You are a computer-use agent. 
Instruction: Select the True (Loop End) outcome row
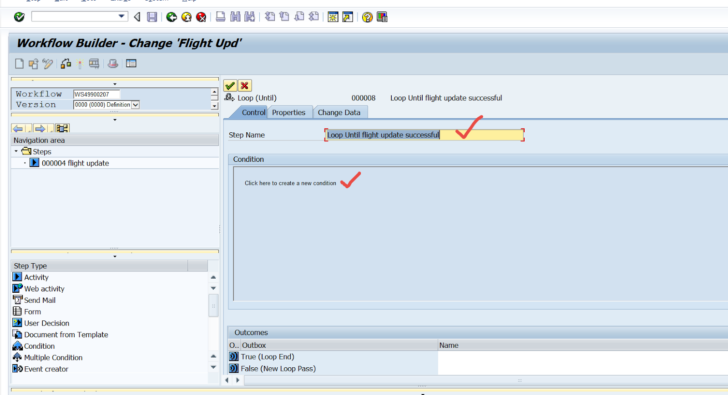[x=268, y=357]
